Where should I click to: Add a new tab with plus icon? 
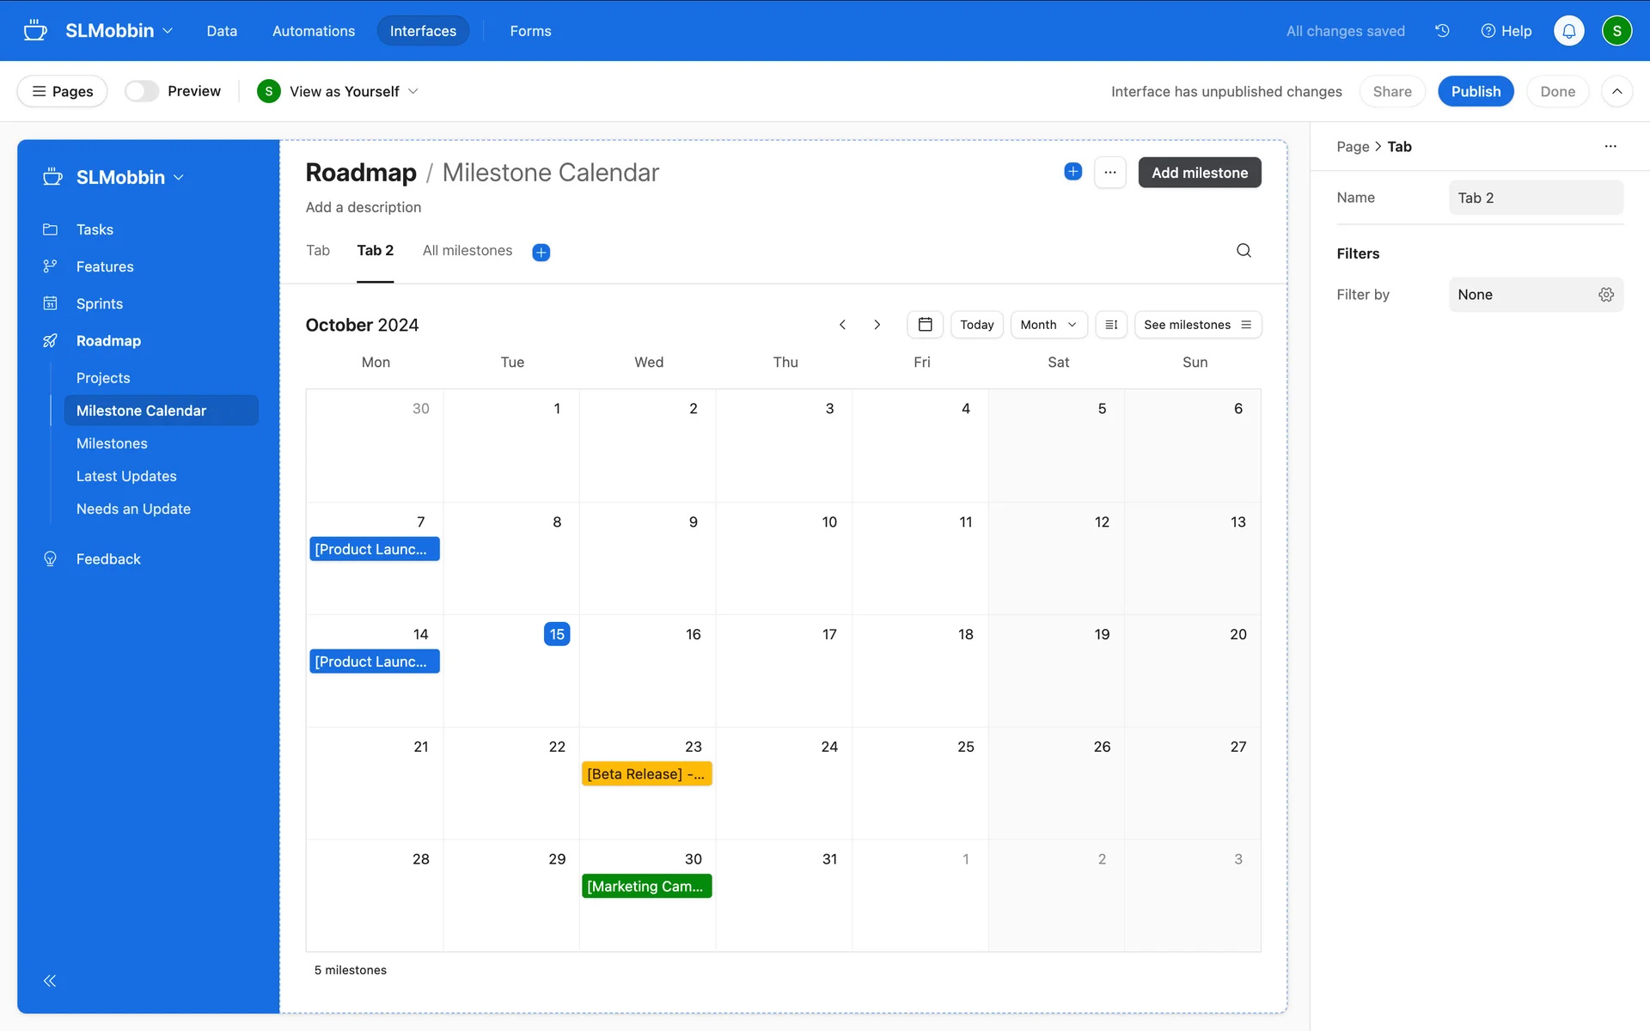(x=541, y=252)
